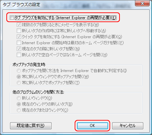152x135 pixels.
Task: Confirm settings with the OK button
Action: [x=92, y=126]
